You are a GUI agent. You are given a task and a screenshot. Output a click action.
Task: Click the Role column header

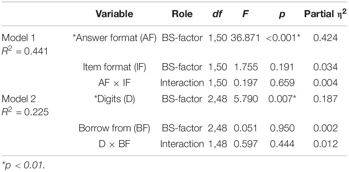point(182,14)
